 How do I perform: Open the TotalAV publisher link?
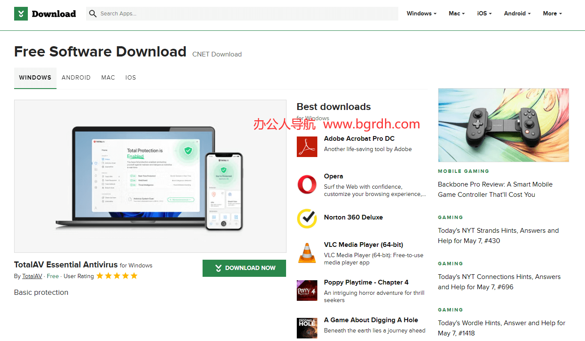32,276
